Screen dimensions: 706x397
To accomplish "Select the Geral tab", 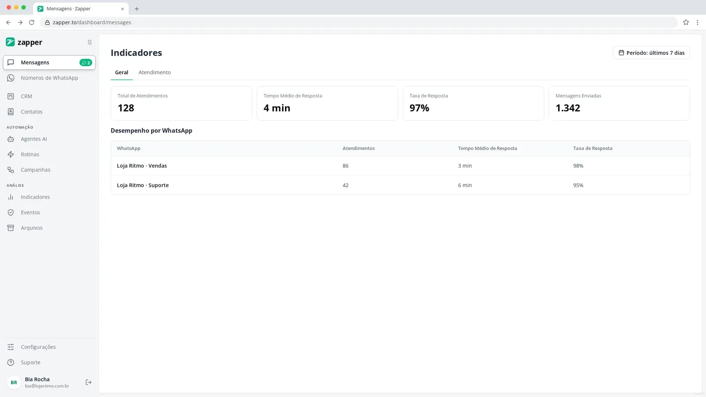I will [x=122, y=72].
